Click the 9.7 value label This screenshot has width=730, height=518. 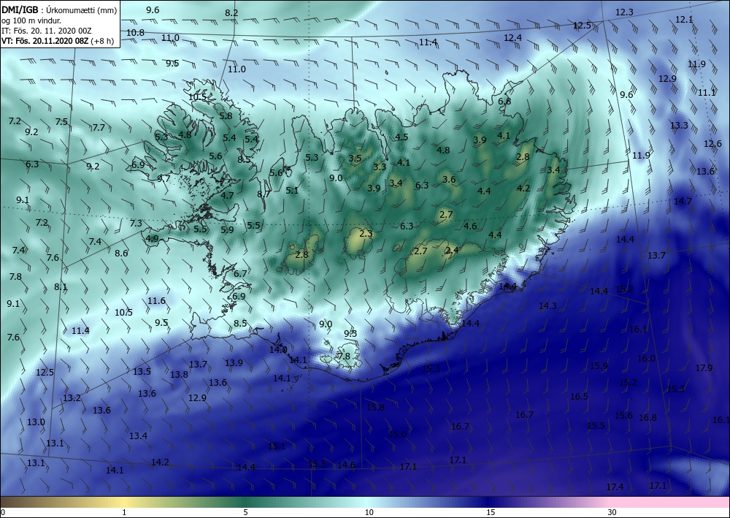(x=164, y=178)
